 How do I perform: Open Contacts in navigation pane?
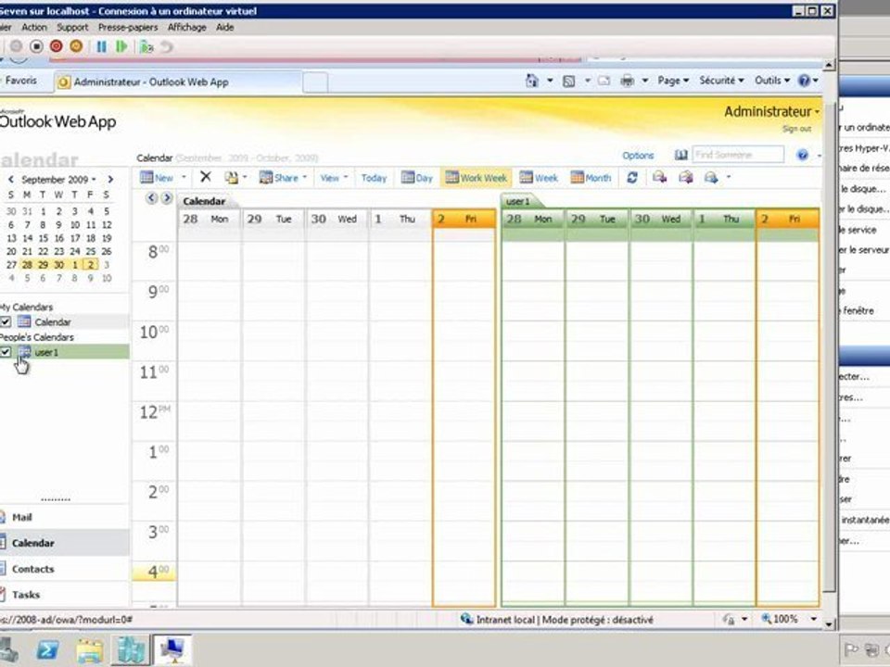click(x=65, y=569)
